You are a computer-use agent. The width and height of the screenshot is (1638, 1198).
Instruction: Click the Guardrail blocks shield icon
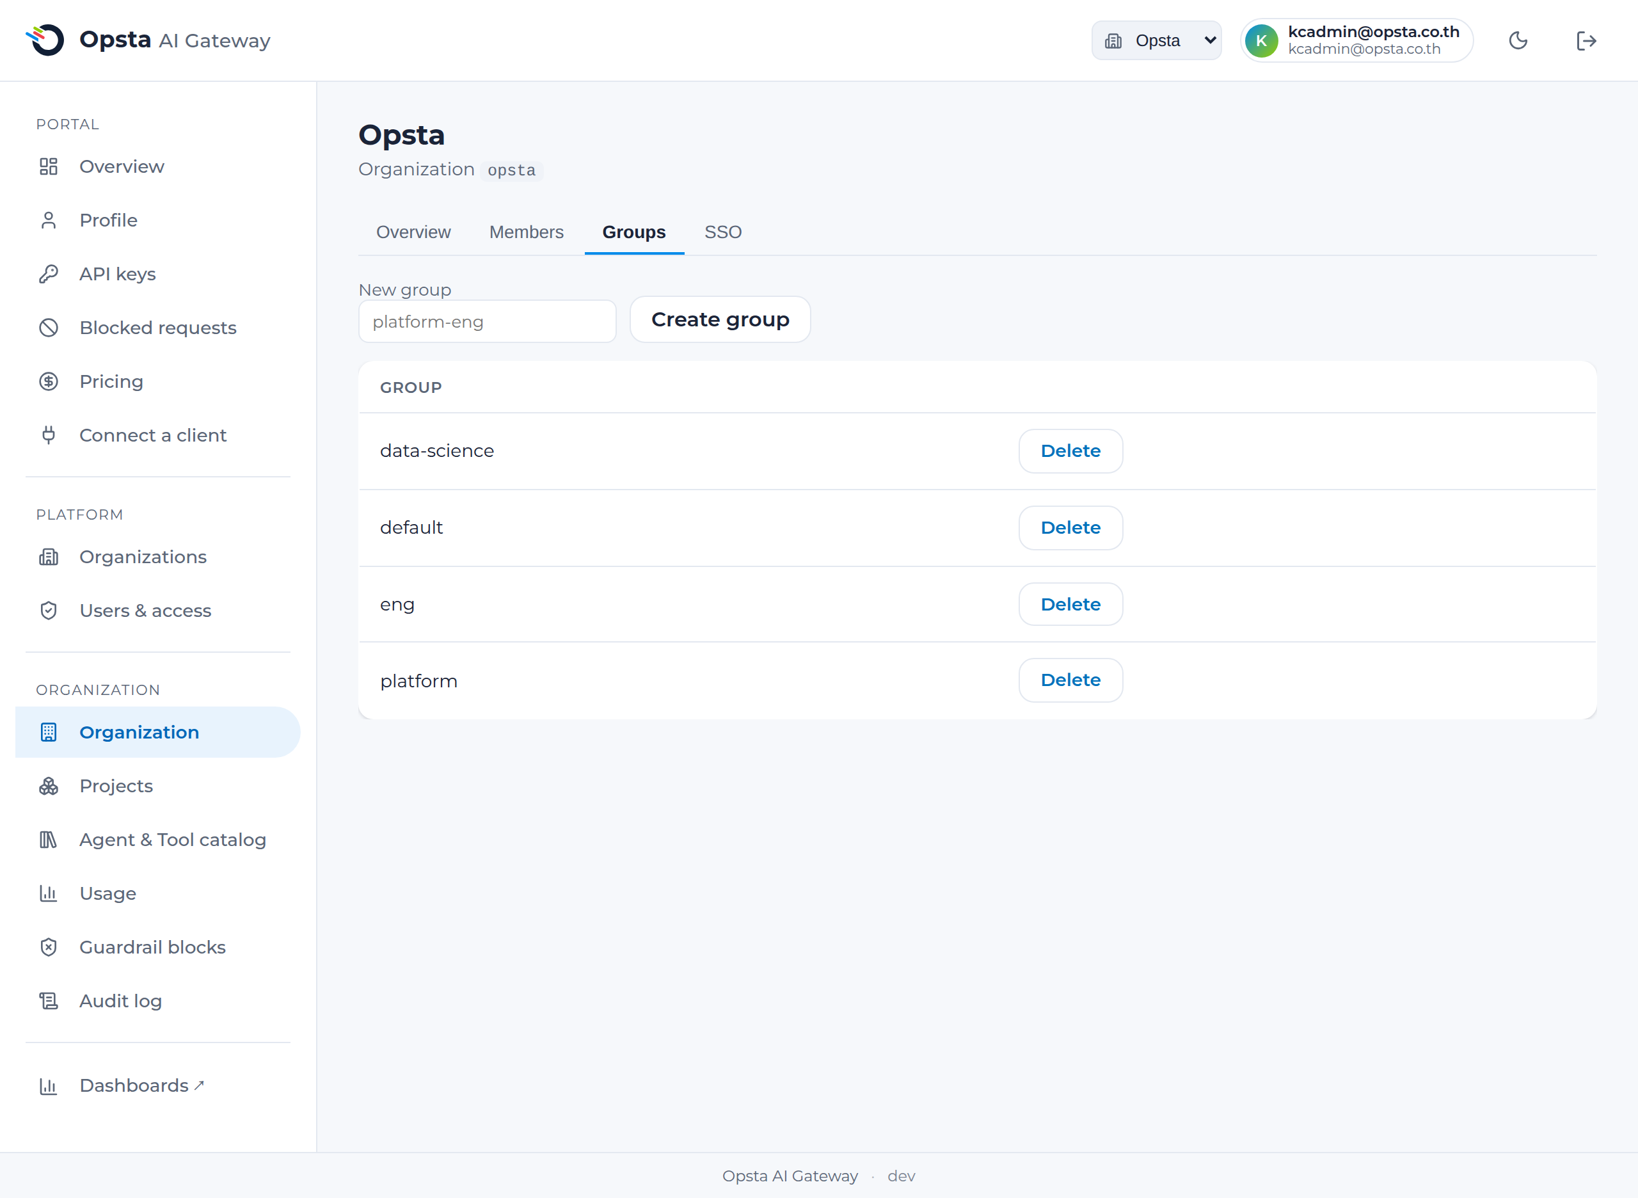(49, 947)
